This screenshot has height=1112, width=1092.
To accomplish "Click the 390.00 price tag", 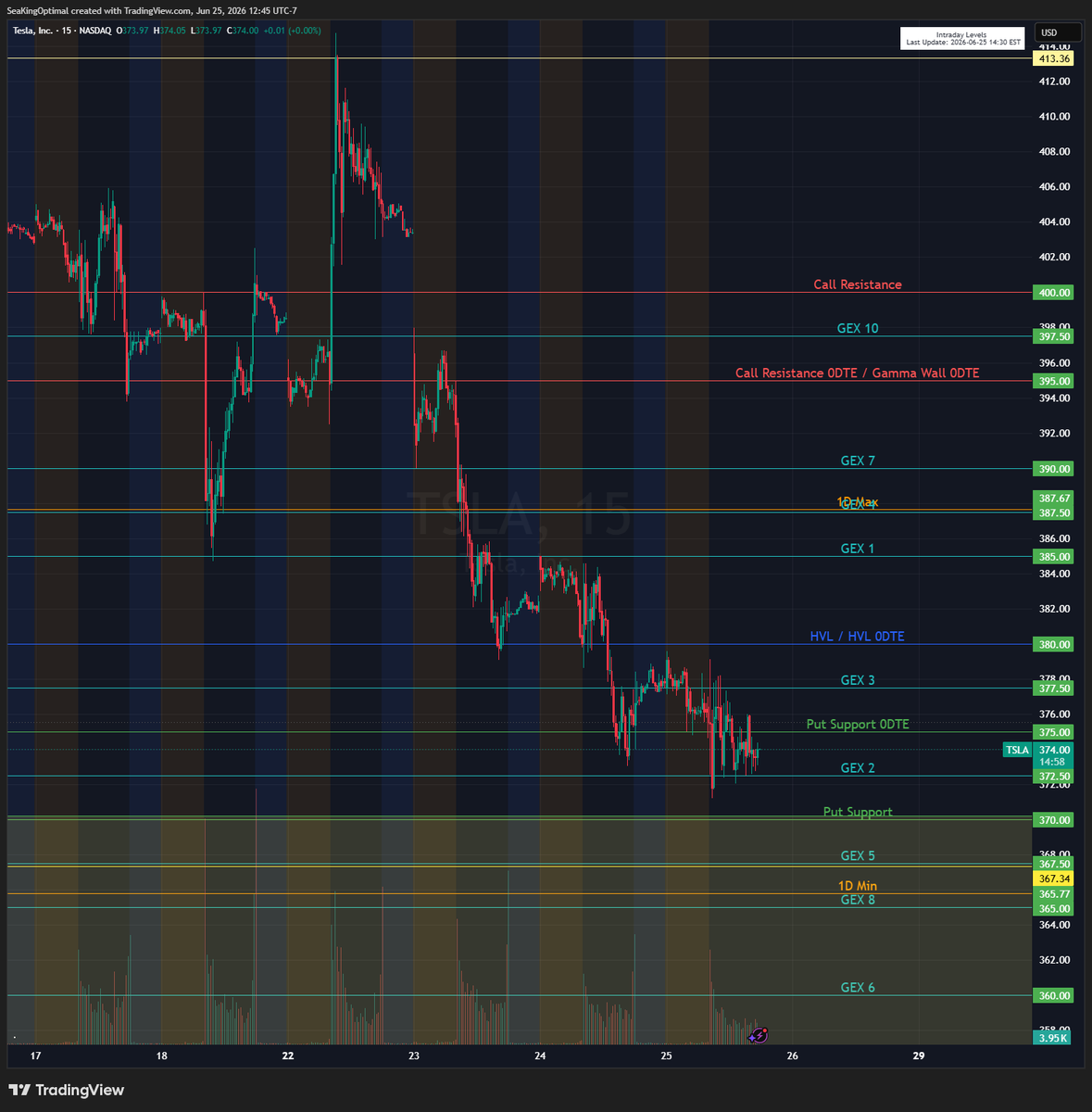I will (1054, 469).
